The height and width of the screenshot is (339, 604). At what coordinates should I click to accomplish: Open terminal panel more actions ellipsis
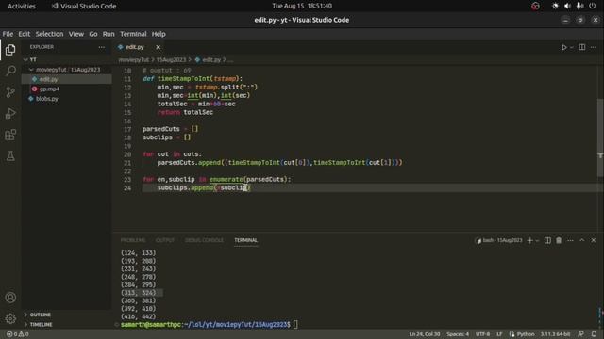point(570,240)
